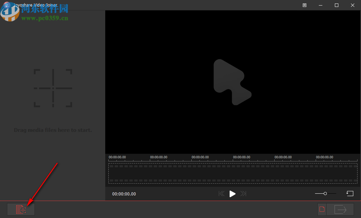Click the skip to start icon
Screen dimensions: 361x218
(222, 193)
